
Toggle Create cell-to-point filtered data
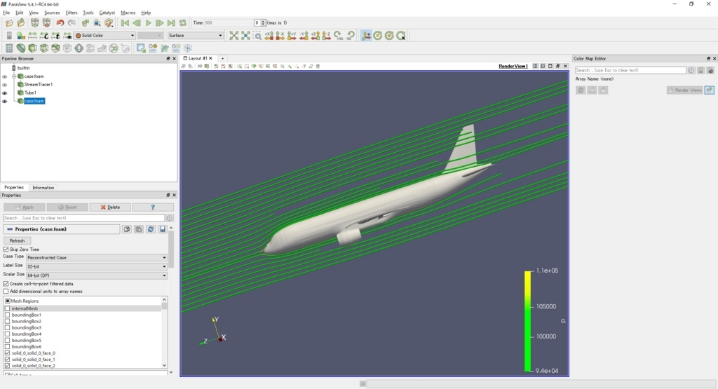6,284
